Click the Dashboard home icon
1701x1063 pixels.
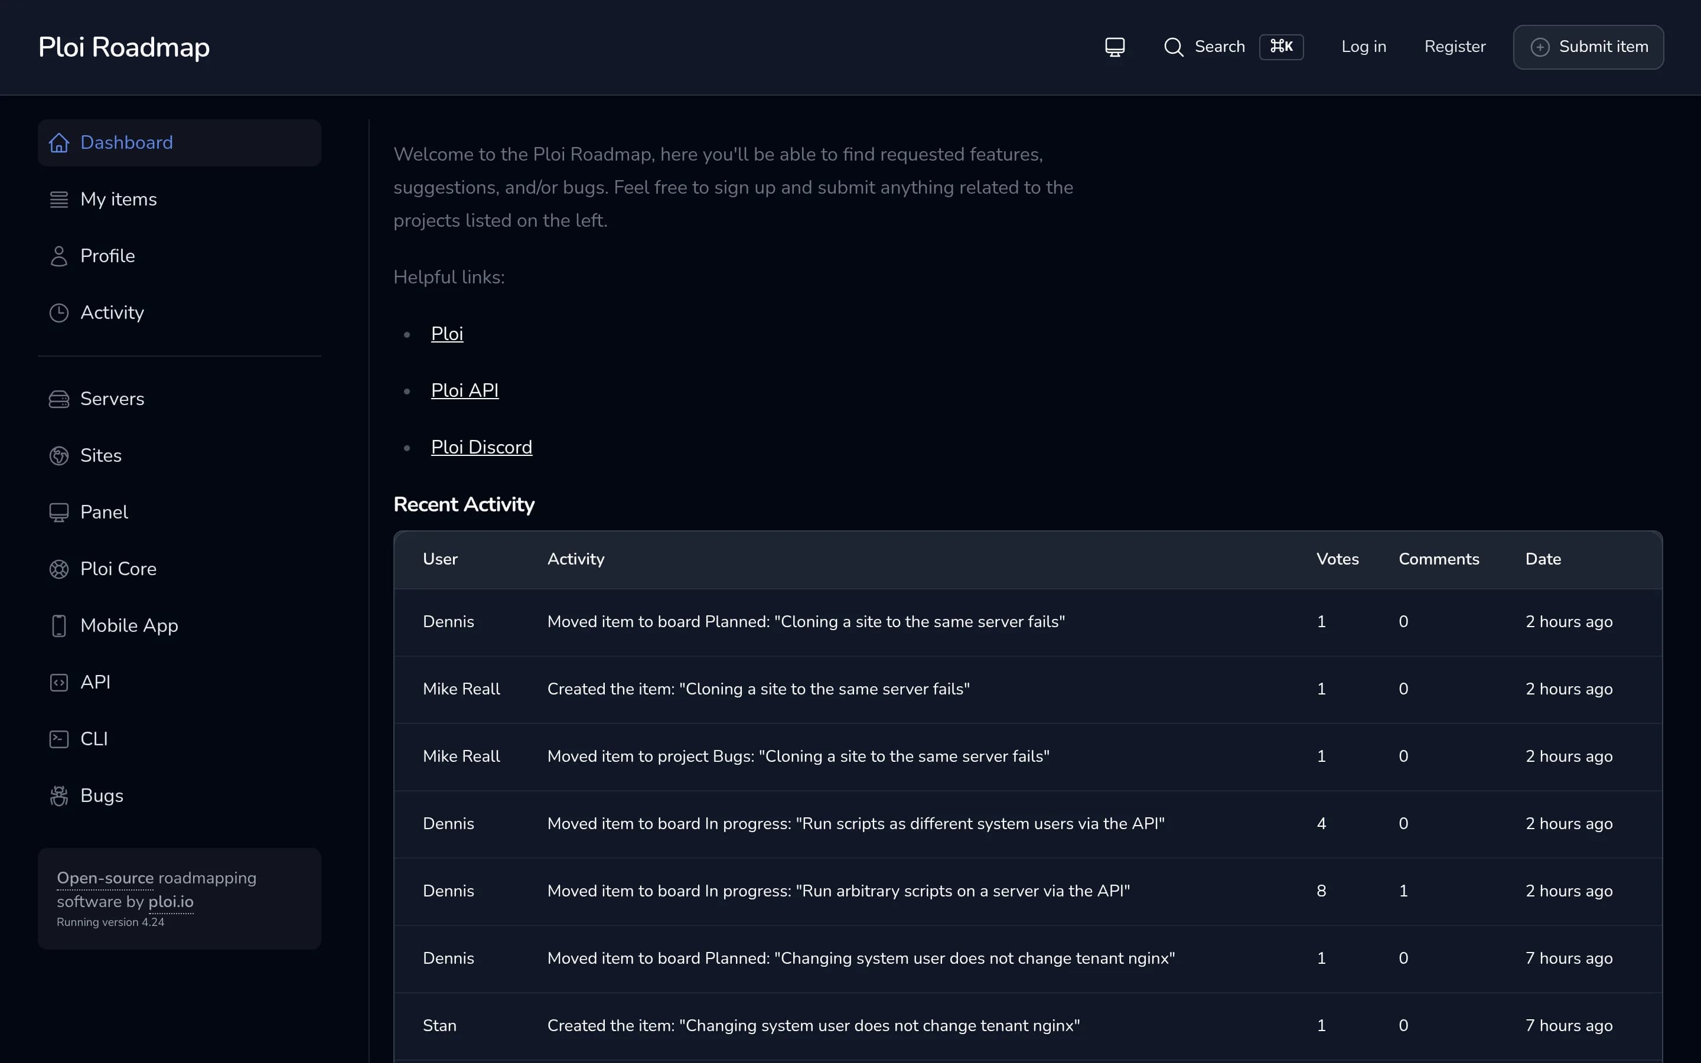click(59, 143)
